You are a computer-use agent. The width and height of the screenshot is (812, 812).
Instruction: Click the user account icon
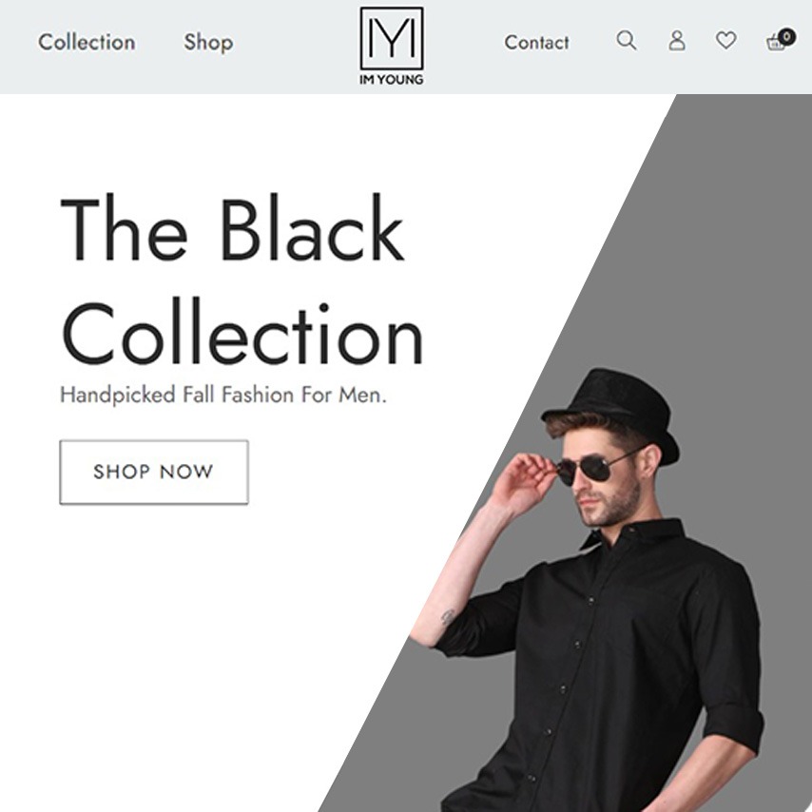click(677, 40)
